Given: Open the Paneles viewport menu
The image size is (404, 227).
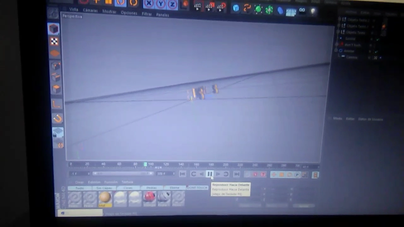Looking at the screenshot, I should click(163, 15).
